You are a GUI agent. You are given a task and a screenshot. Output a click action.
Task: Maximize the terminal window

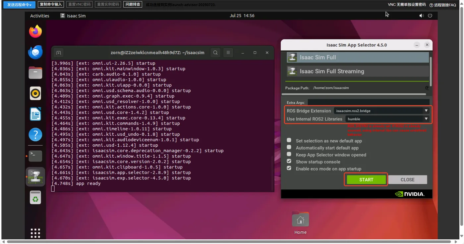(x=255, y=53)
